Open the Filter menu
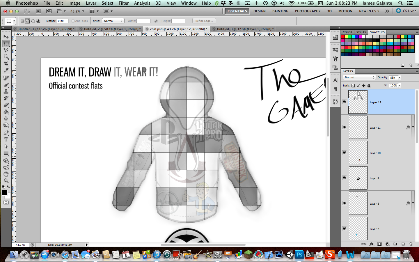Viewport: 419px width, 262px height. click(x=124, y=3)
